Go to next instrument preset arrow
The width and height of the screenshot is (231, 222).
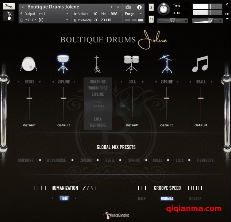(118, 7)
